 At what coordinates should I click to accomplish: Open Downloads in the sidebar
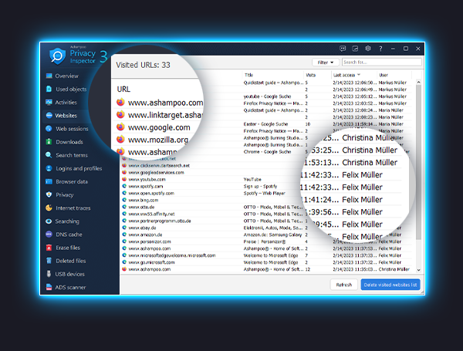coord(69,142)
